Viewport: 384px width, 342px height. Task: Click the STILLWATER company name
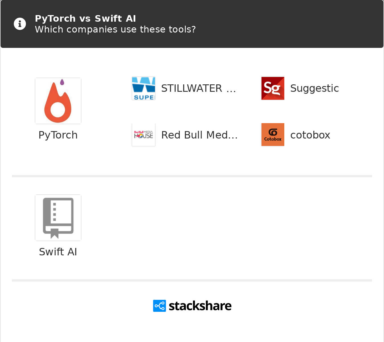click(199, 88)
